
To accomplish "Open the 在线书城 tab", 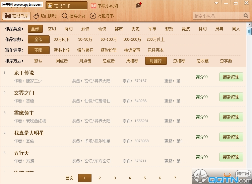I will click(67, 6).
